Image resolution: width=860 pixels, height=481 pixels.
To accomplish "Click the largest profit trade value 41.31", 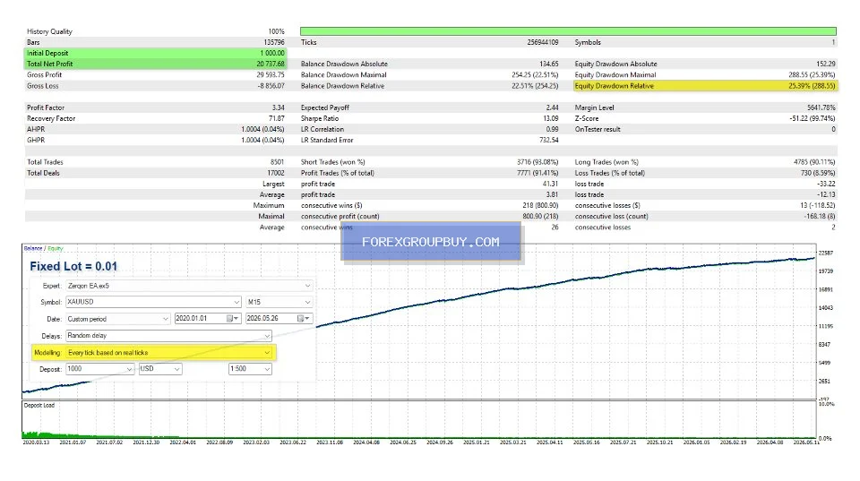I will pyautogui.click(x=551, y=184).
